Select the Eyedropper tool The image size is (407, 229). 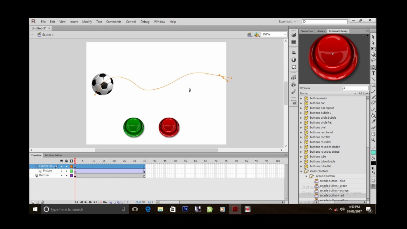click(373, 121)
